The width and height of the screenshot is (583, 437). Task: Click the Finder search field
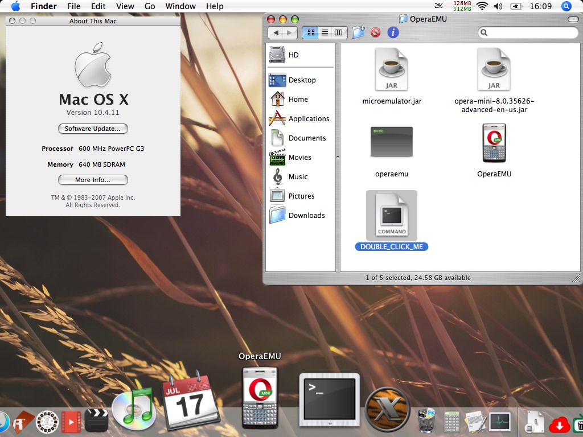tap(528, 32)
